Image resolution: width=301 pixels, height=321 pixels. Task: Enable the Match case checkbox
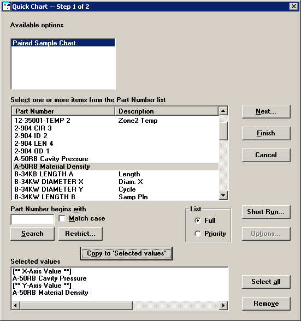[x=62, y=218]
